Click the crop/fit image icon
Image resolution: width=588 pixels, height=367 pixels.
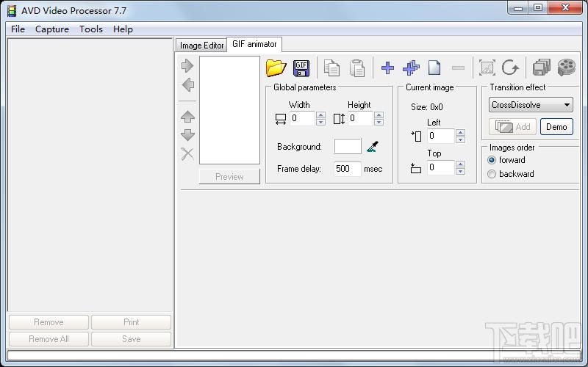pyautogui.click(x=487, y=68)
